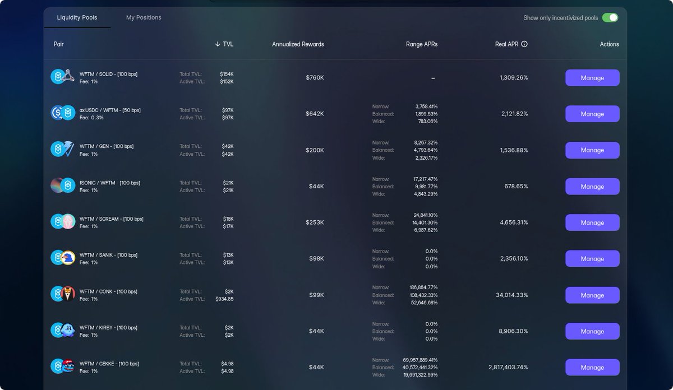Click WFTM / SOLID pair token icons
Image resolution: width=673 pixels, height=390 pixels.
point(63,77)
